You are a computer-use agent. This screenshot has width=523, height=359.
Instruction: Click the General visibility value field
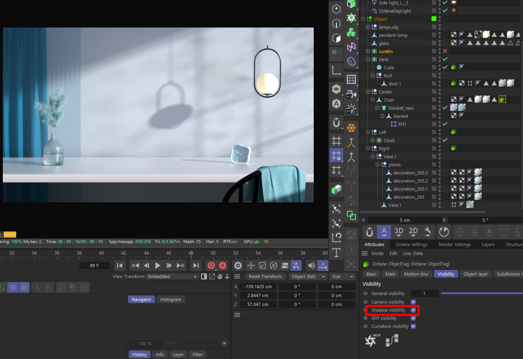[425, 293]
